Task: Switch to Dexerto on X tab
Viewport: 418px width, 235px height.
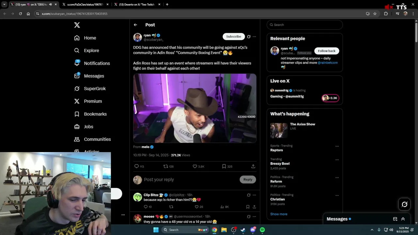Action: [x=137, y=5]
